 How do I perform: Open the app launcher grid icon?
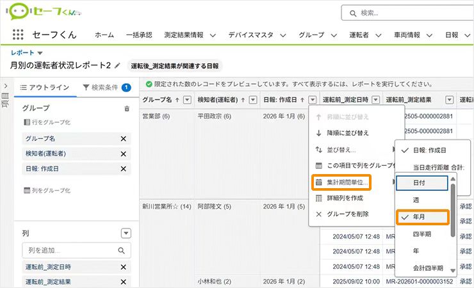click(18, 35)
